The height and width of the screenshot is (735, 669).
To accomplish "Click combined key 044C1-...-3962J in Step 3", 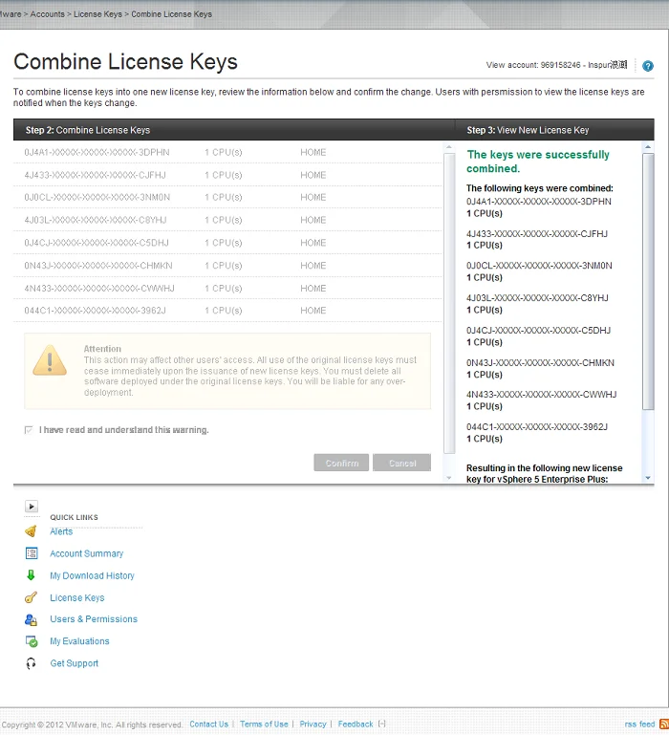I will [x=537, y=426].
